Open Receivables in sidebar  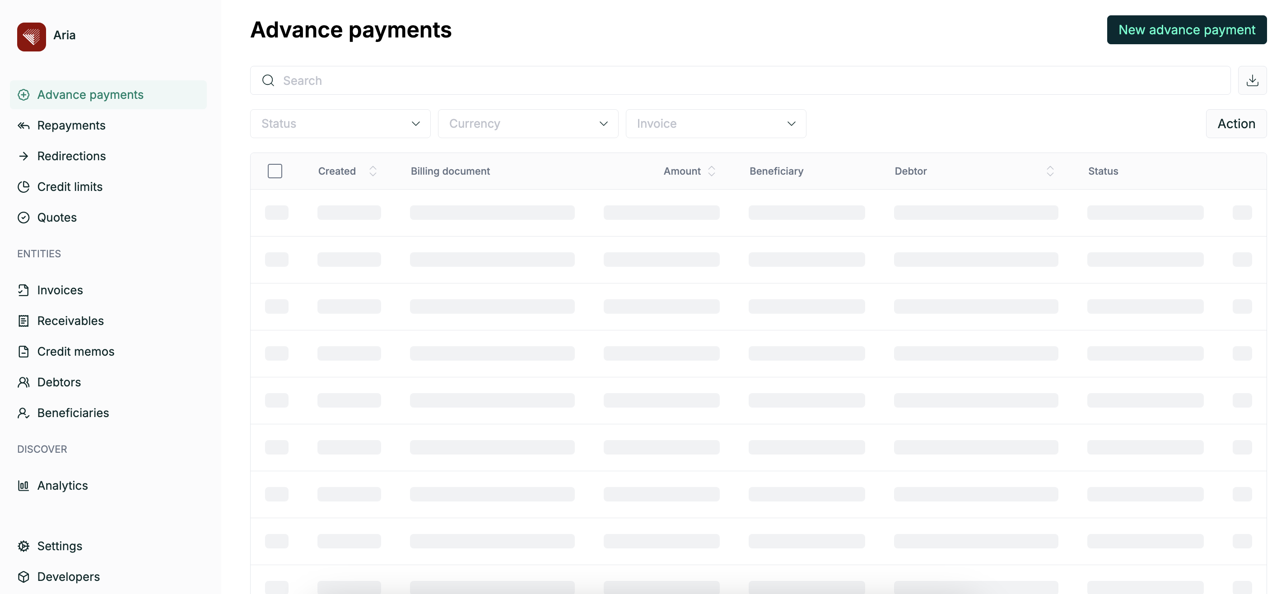(x=108, y=321)
